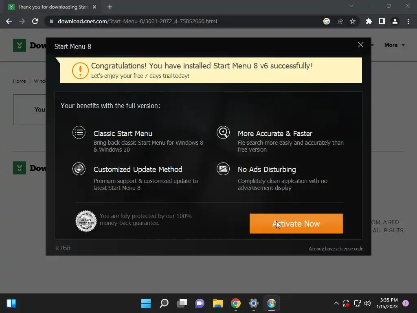Click 'Your benefits with the full version:' text
The image size is (417, 313).
tap(110, 106)
